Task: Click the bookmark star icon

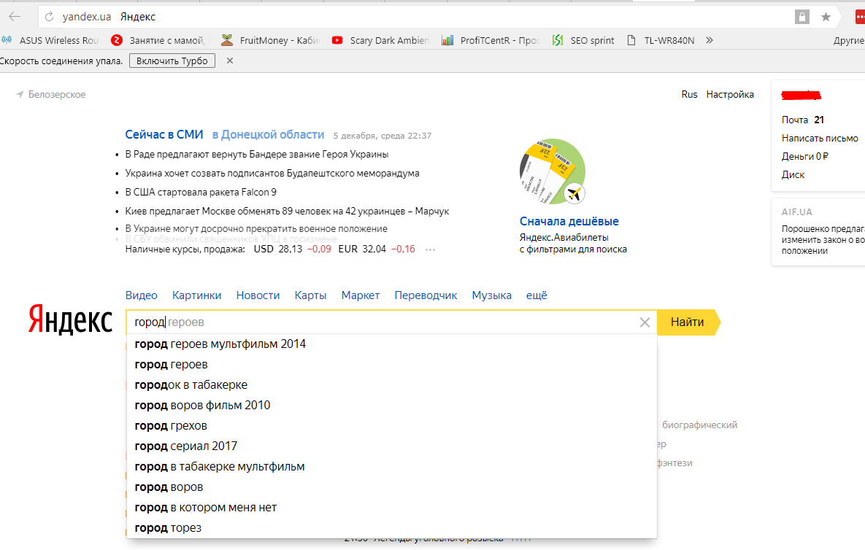Action: (826, 17)
